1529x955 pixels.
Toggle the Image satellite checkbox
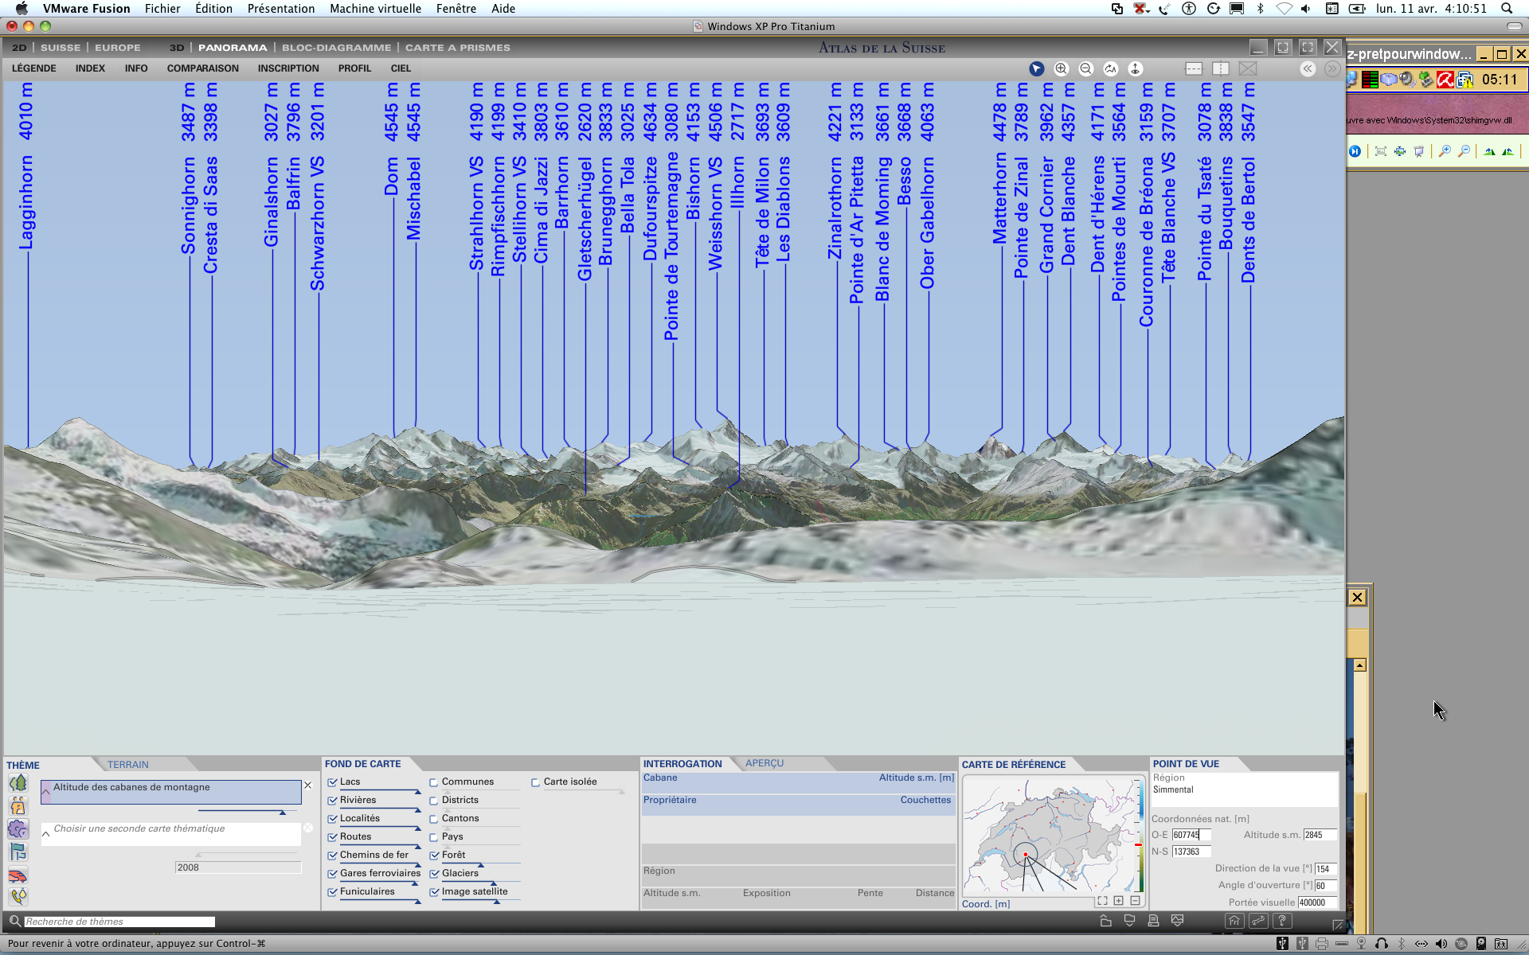pyautogui.click(x=434, y=892)
